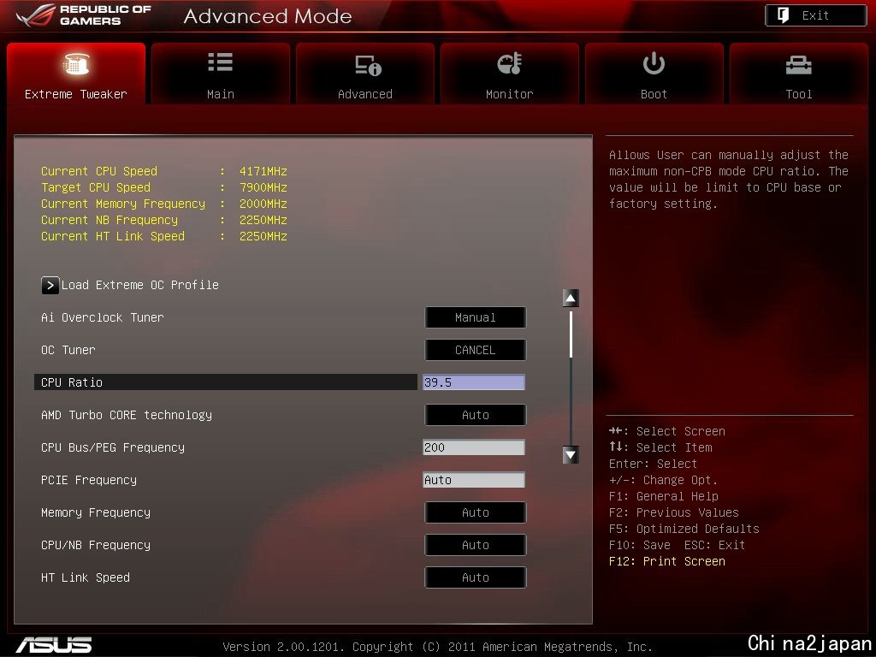The height and width of the screenshot is (657, 876).
Task: Open the Tool tab
Action: 799,74
